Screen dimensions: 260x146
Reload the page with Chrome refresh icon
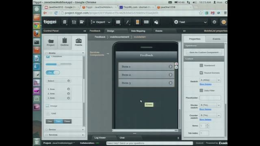56,13
